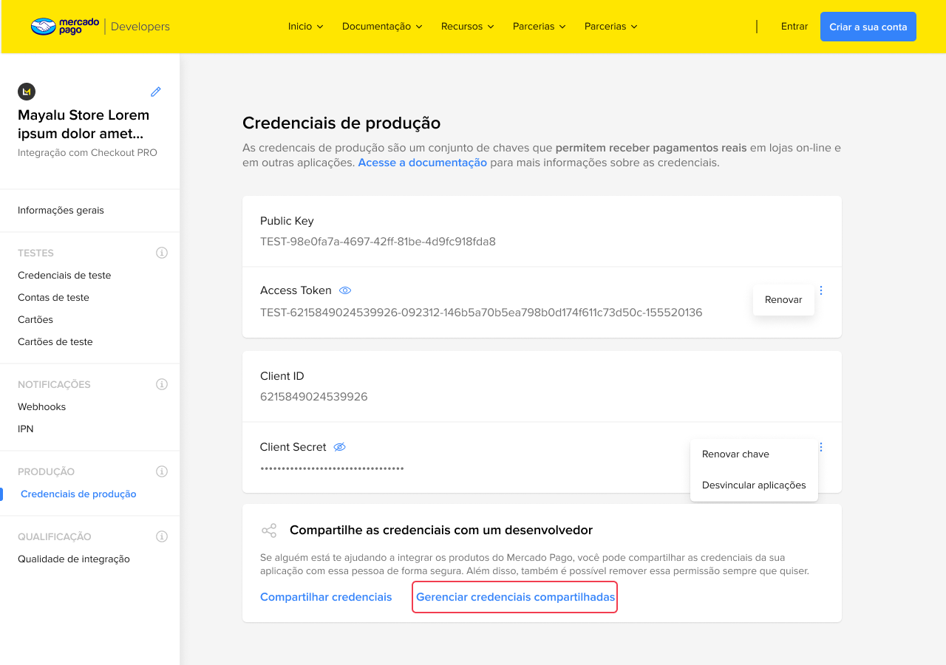Viewport: 946px width, 665px height.
Task: Open IPN in sidebar
Action: 26,429
